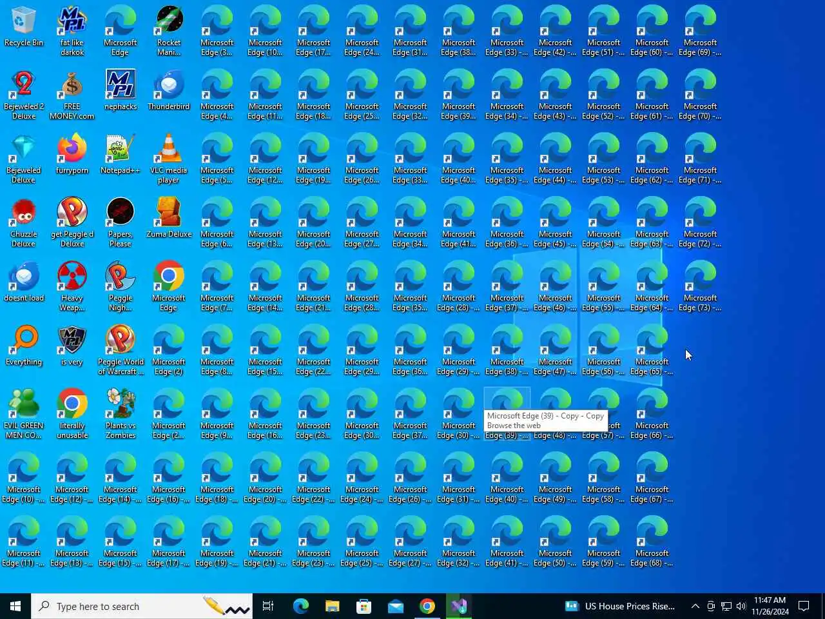The width and height of the screenshot is (825, 619).
Task: Select the Everything search desktop icon
Action: [x=24, y=346]
